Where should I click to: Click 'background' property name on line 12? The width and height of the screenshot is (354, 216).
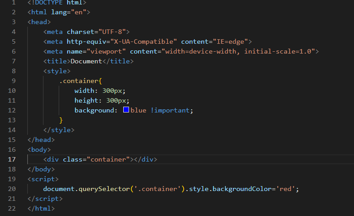tap(95, 110)
